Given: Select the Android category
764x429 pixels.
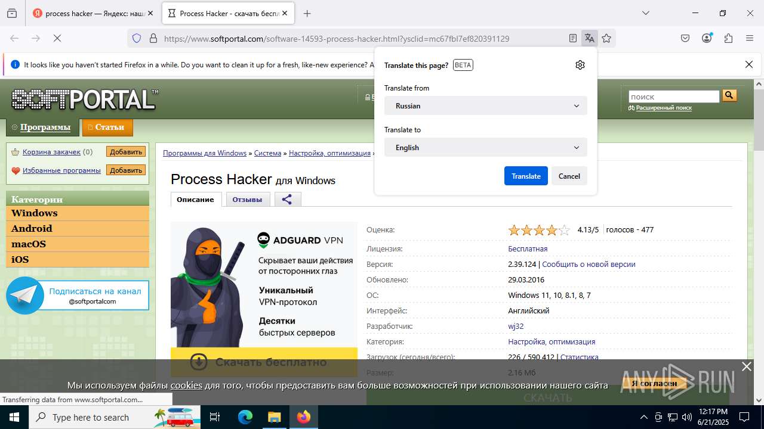Looking at the screenshot, I should (78, 229).
